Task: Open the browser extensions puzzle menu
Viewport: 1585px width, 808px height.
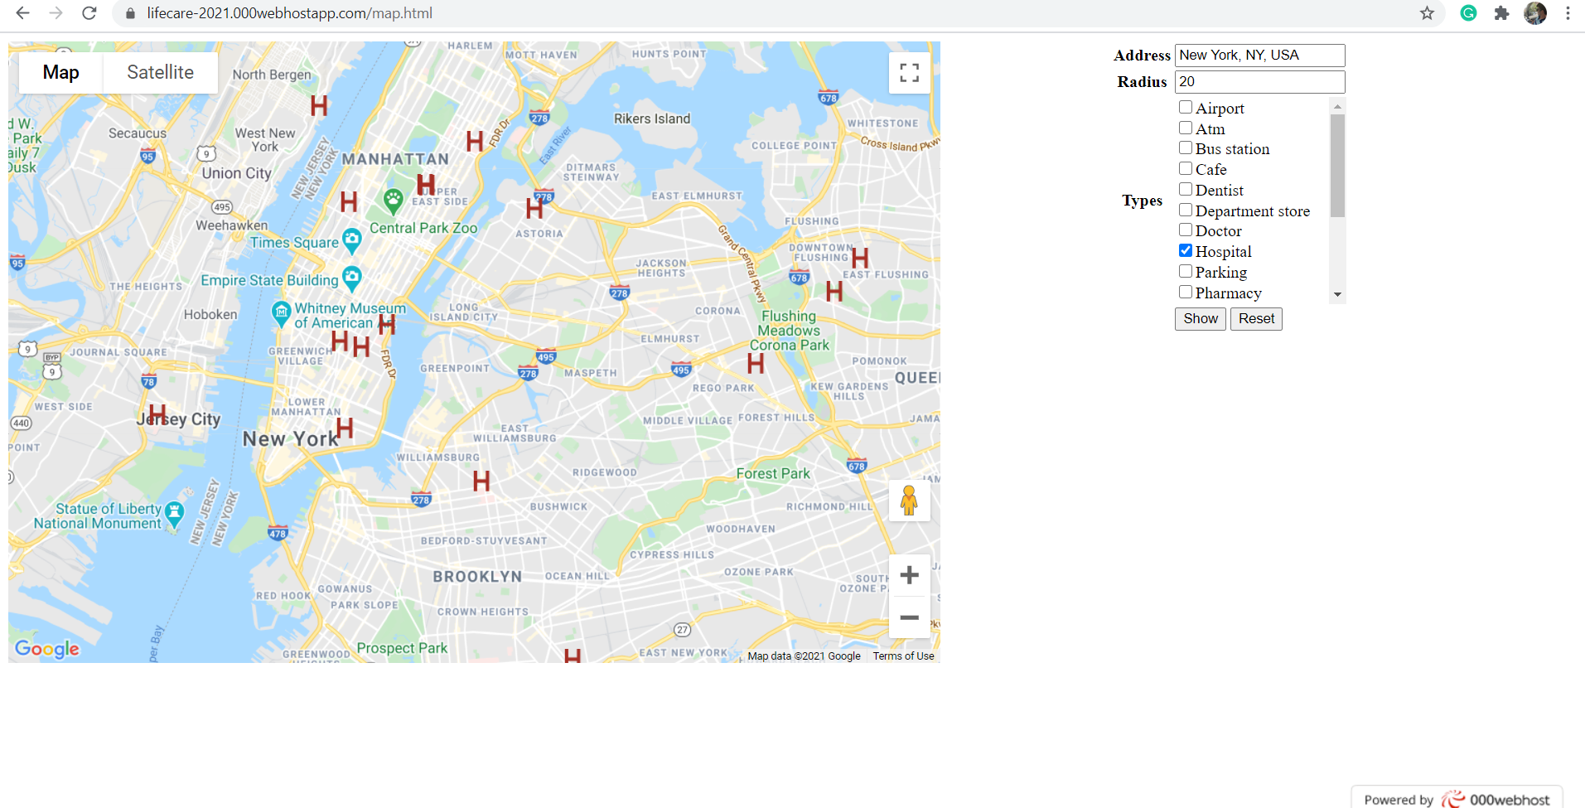Action: 1501,13
